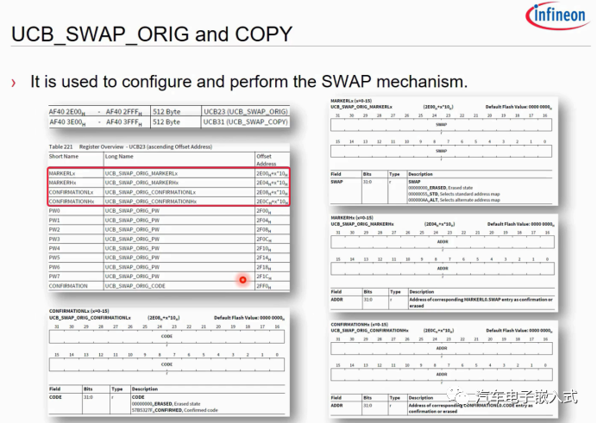This screenshot has height=423, width=597.
Task: Select the Table 221 Register Overview caption
Action: (130, 146)
